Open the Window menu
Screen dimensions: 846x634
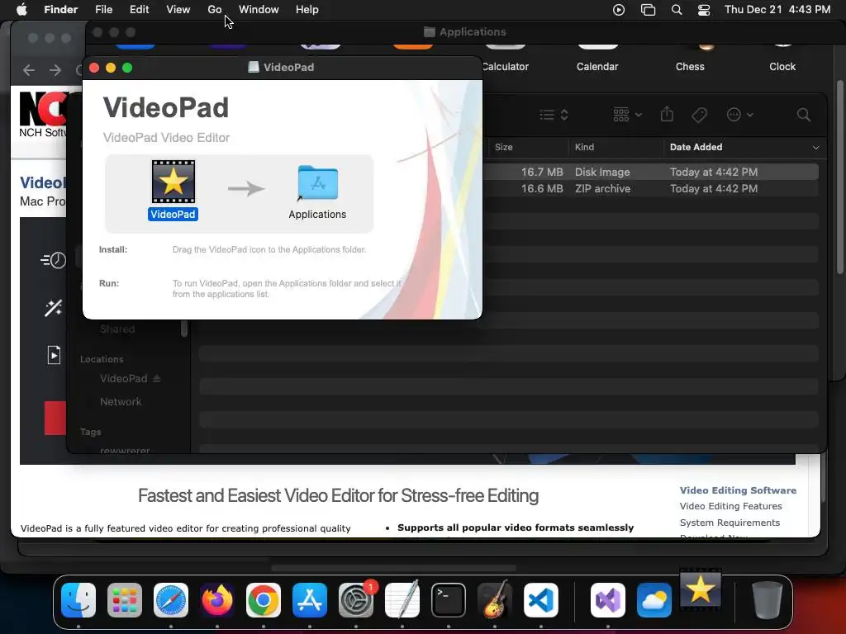[x=259, y=10]
